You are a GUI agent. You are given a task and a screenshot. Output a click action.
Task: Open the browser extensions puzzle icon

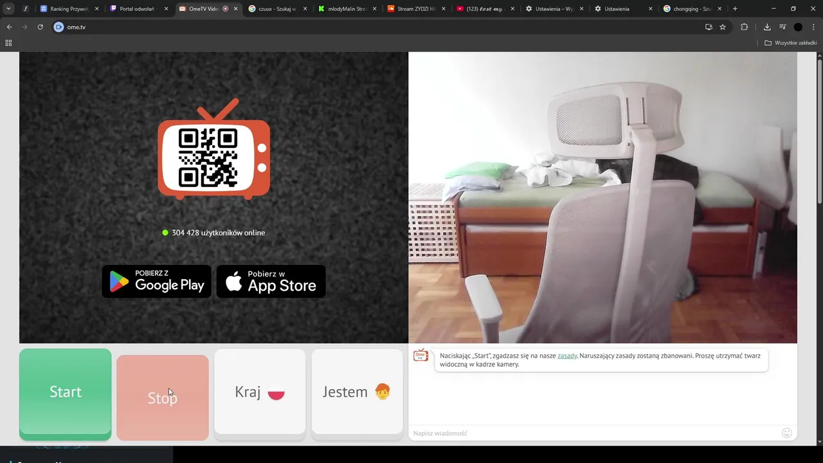745,27
